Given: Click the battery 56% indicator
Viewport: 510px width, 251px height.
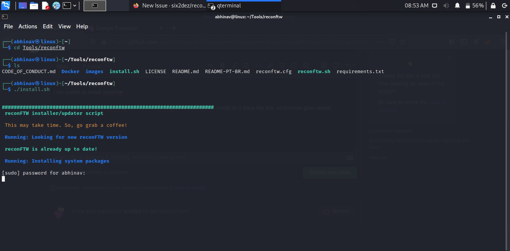Looking at the screenshot, I should (475, 6).
